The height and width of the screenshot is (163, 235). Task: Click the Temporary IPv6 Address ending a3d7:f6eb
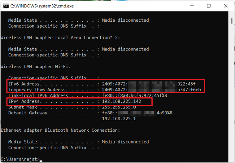pos(104,90)
